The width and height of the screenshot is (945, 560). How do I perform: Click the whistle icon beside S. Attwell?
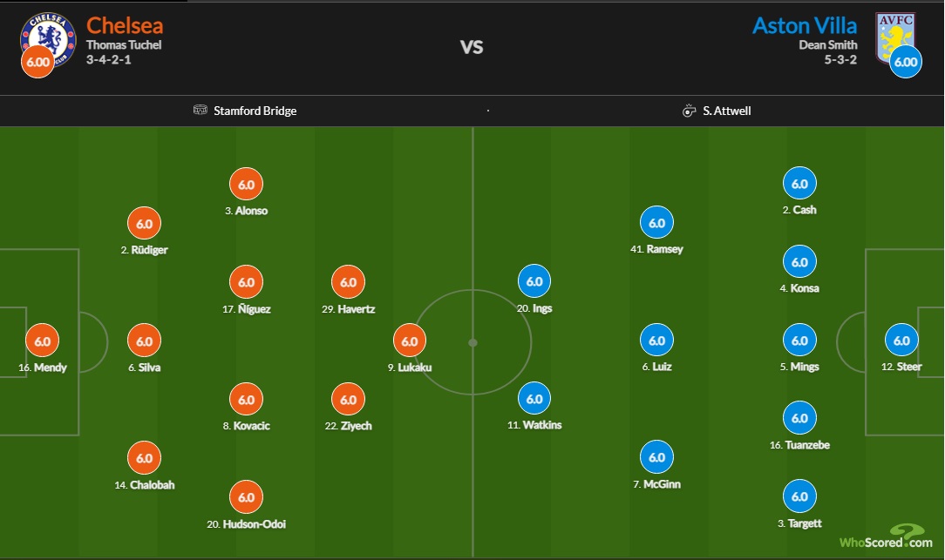click(x=690, y=111)
